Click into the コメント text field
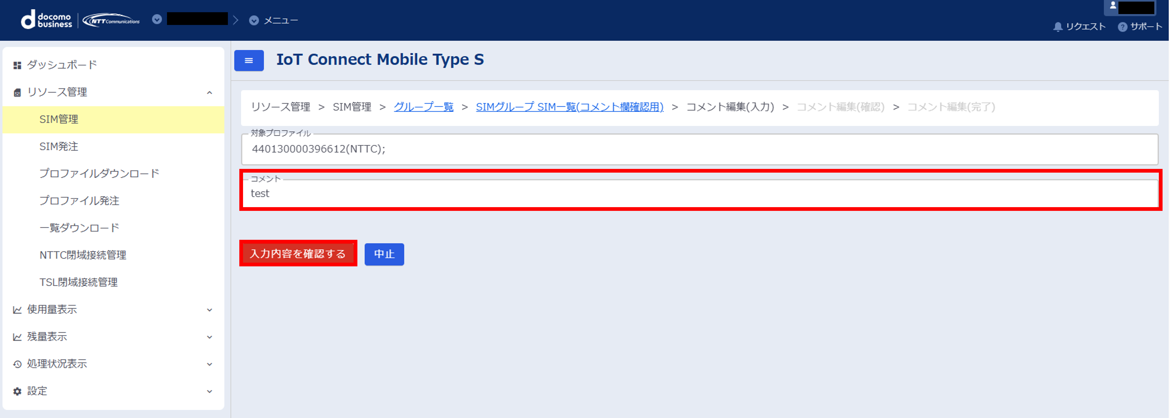This screenshot has height=418, width=1170. [699, 194]
